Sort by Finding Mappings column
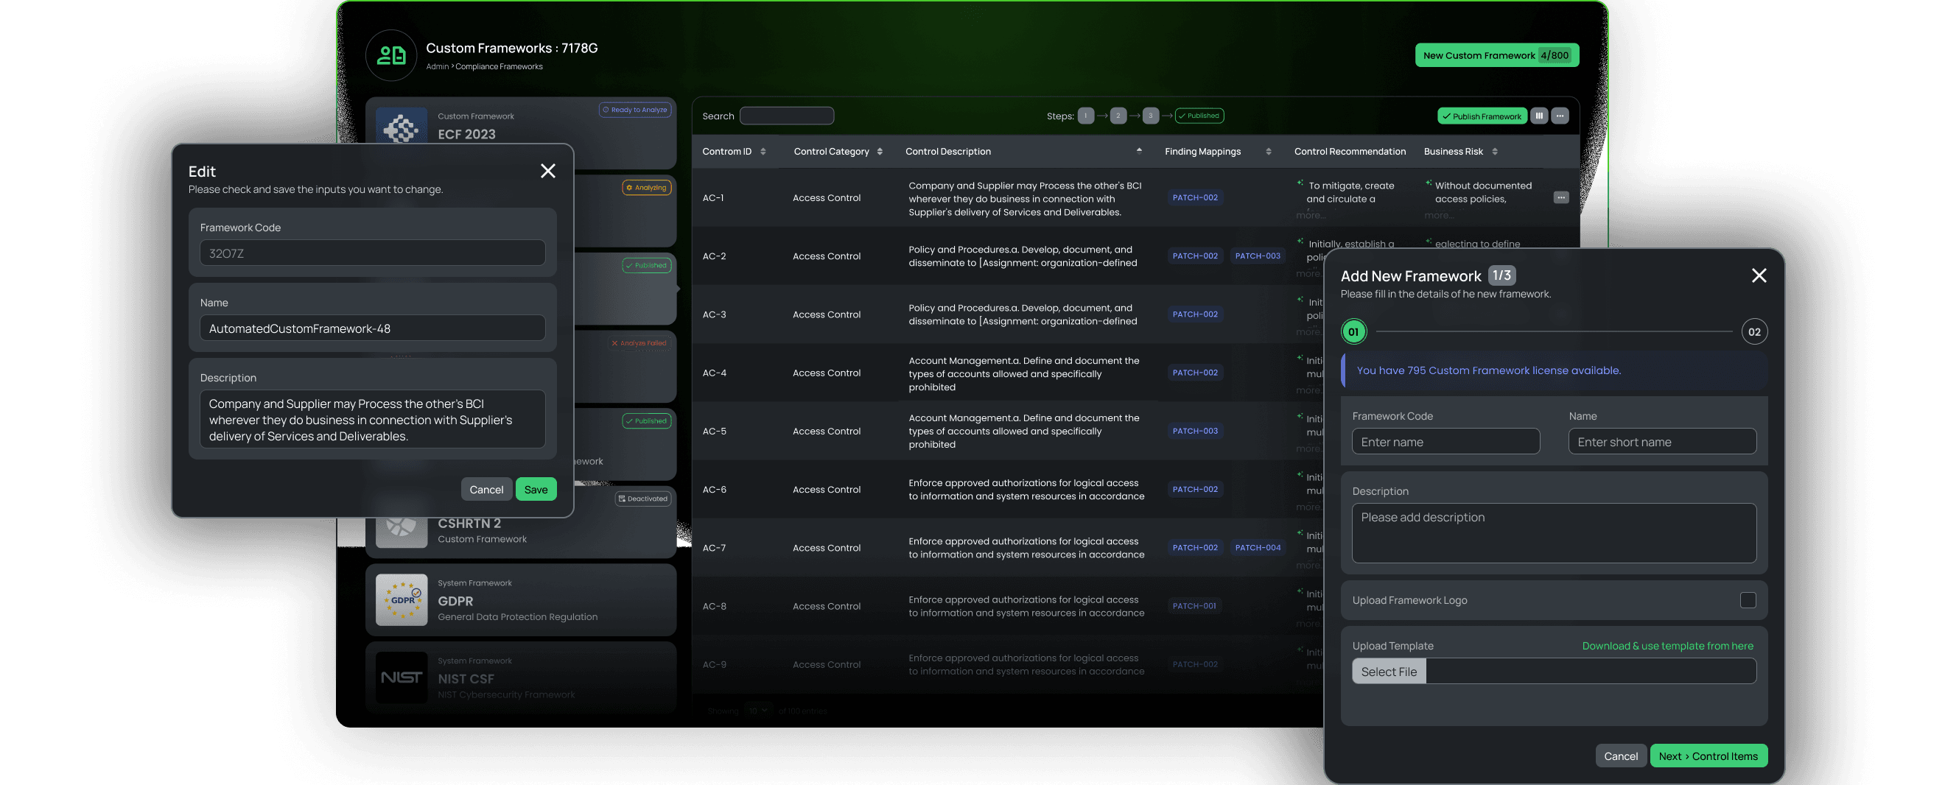1945x785 pixels. [1269, 152]
